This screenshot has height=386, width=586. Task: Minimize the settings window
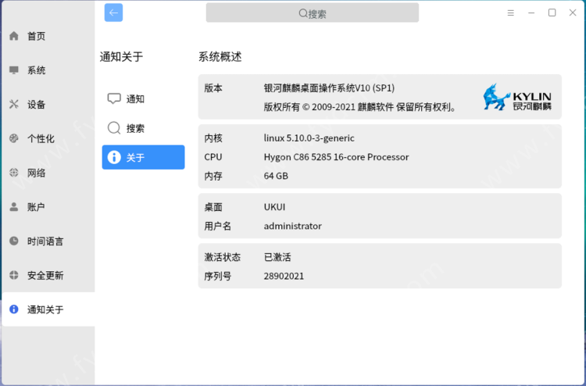coord(532,13)
